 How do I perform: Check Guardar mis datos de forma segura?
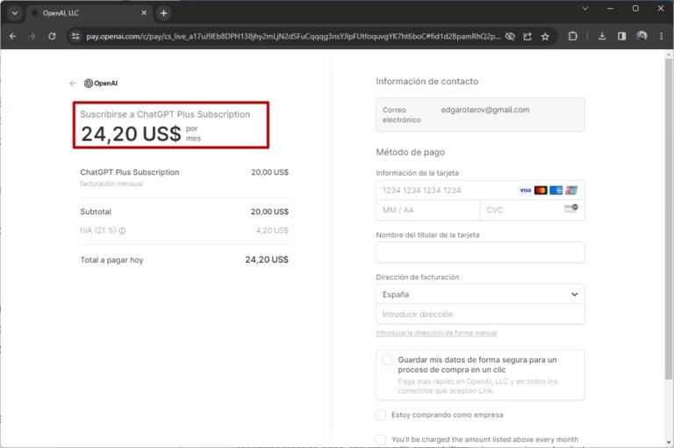(387, 360)
